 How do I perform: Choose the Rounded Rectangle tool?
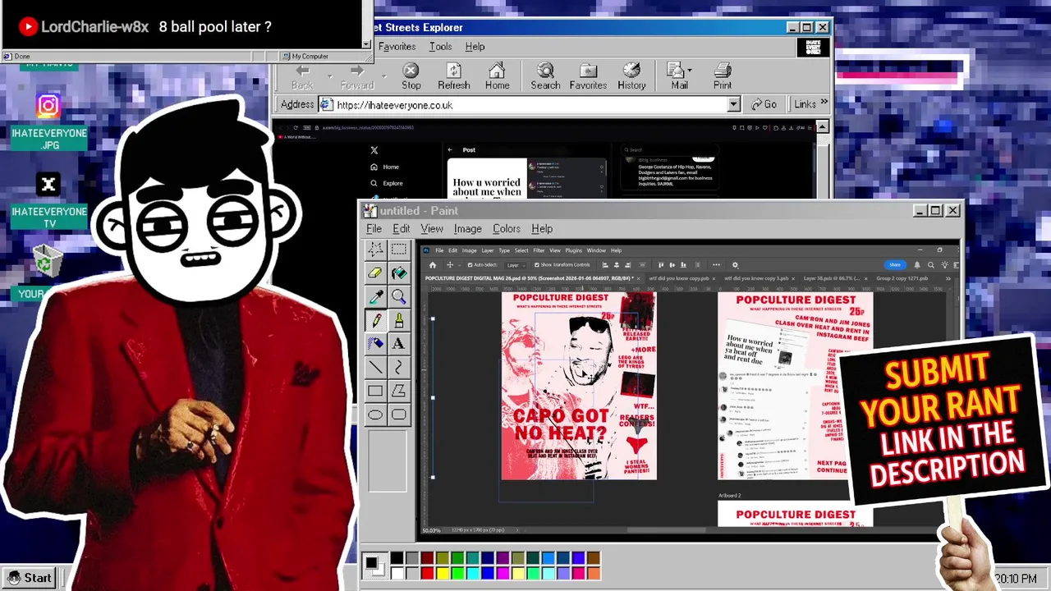[399, 415]
